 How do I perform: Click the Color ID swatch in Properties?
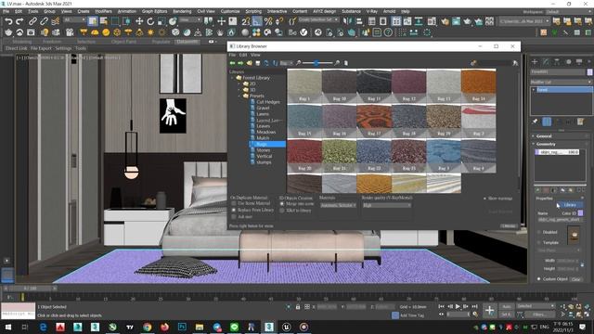click(x=580, y=213)
